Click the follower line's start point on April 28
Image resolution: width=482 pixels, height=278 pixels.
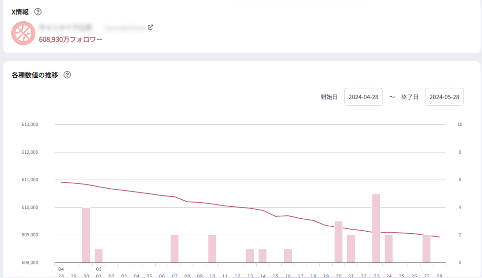tap(61, 182)
